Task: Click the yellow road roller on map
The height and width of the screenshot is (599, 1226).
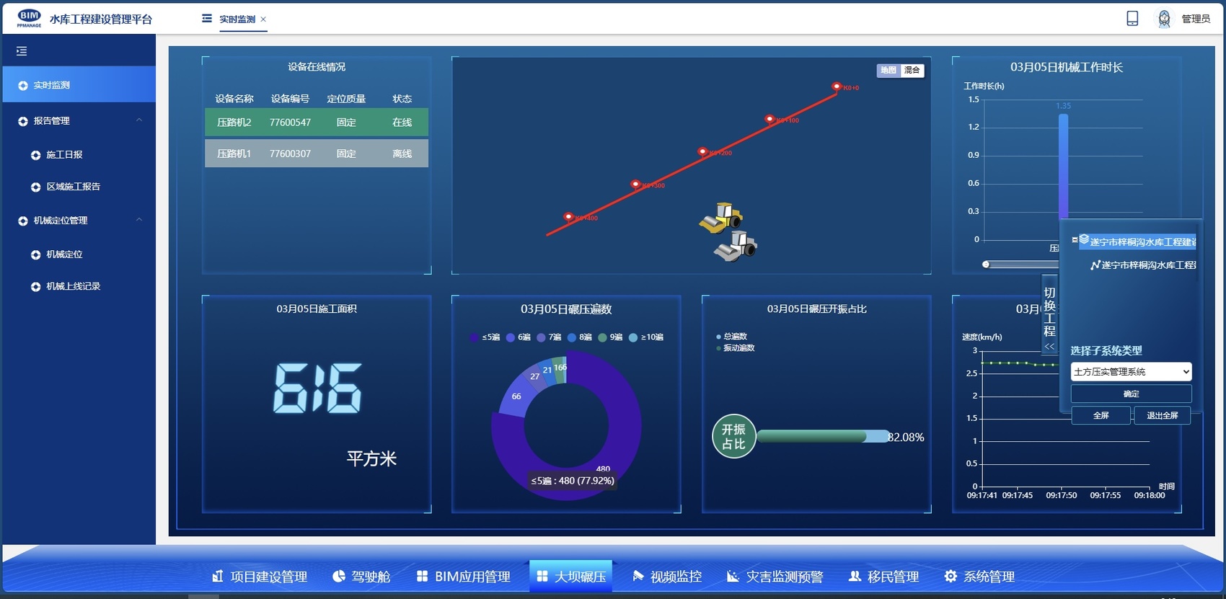Action: (x=720, y=218)
